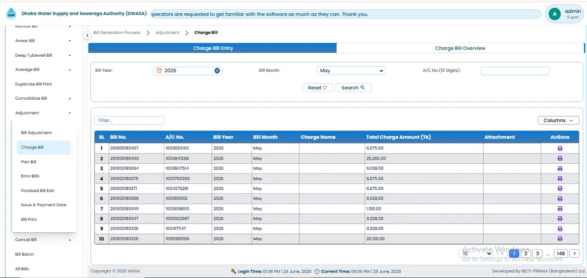Print charge bill 261000189349
The image size is (587, 278).
[560, 209]
